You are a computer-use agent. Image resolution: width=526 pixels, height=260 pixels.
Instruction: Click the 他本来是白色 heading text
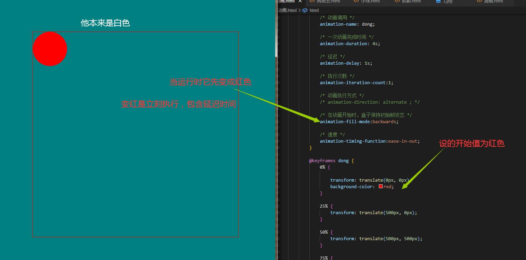[105, 23]
